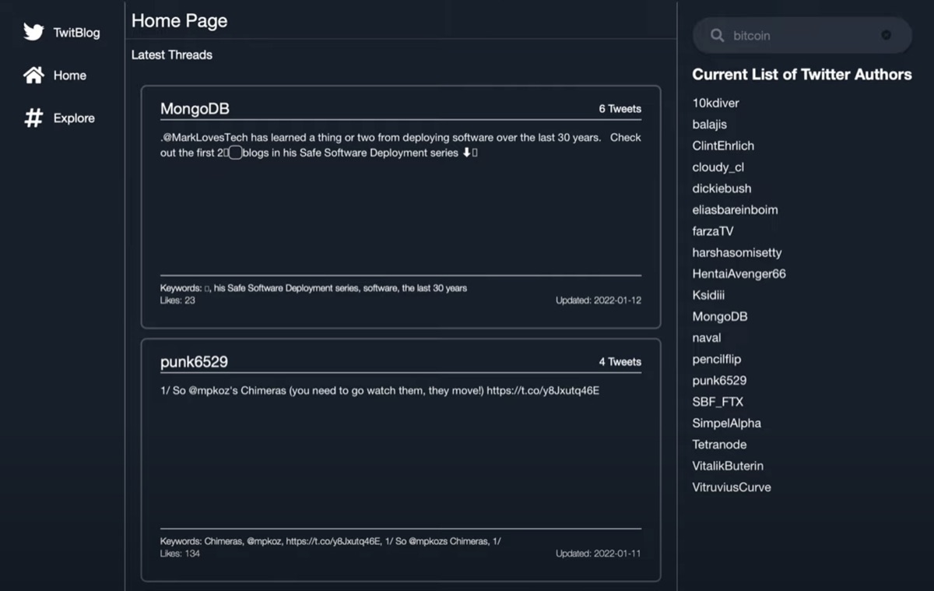Select farzaTV in the authors list
This screenshot has width=934, height=591.
tap(712, 231)
